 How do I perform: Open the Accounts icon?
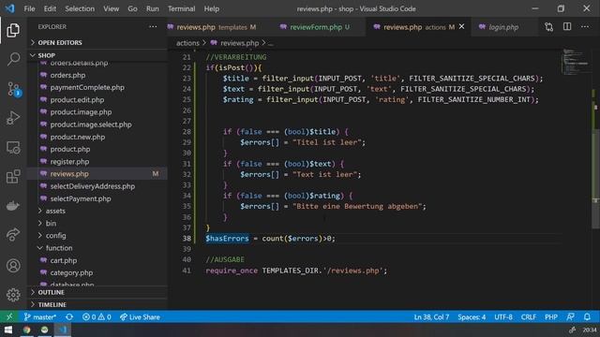[13, 266]
